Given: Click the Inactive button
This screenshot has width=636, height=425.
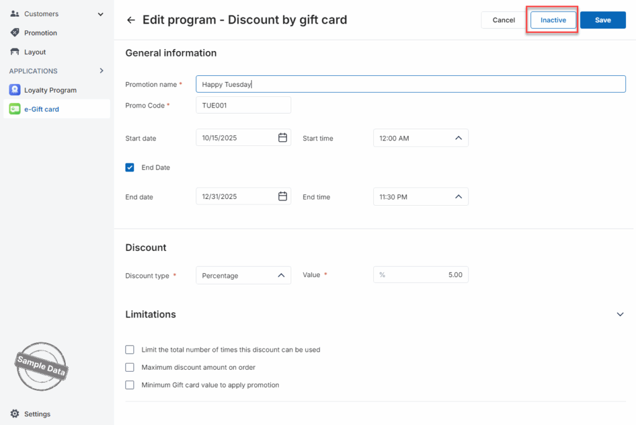Looking at the screenshot, I should point(553,20).
